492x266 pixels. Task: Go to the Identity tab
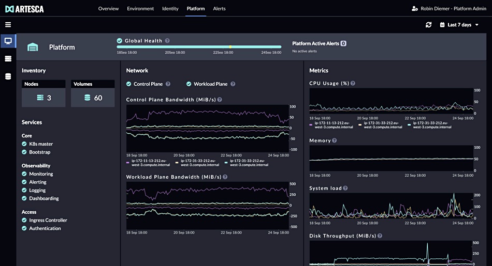coord(170,8)
